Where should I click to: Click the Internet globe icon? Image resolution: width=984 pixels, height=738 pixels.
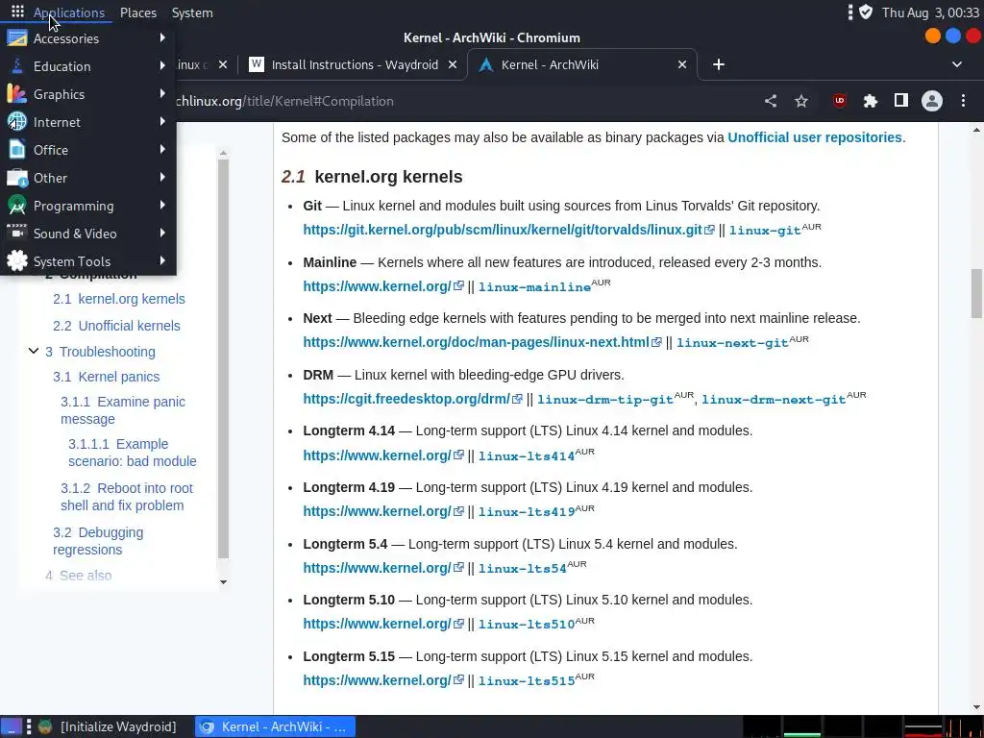point(17,122)
